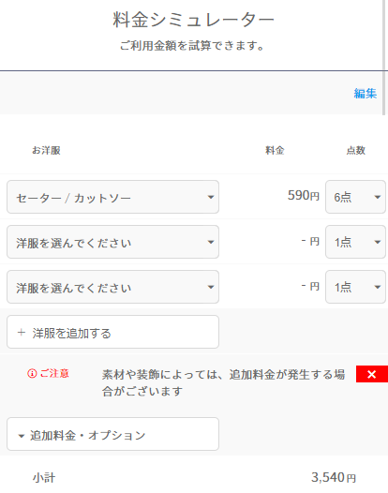Open the quantity dropdown in the third row
The width and height of the screenshot is (388, 493).
tap(355, 287)
